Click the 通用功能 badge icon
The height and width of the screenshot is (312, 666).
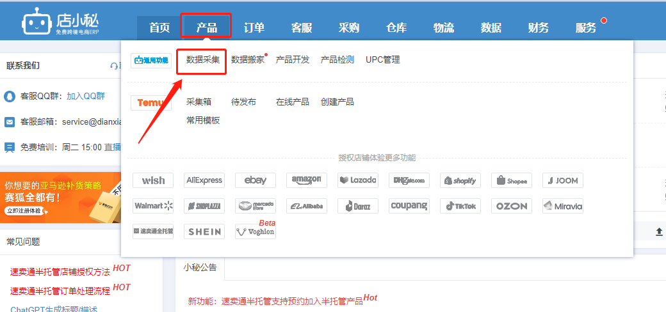pos(151,61)
